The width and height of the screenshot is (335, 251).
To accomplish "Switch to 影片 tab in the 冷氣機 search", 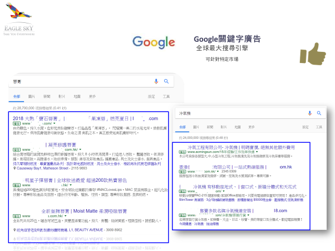I will point(224,127).
